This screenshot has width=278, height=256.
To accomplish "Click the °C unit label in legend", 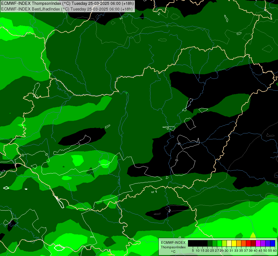I will click(173, 252).
